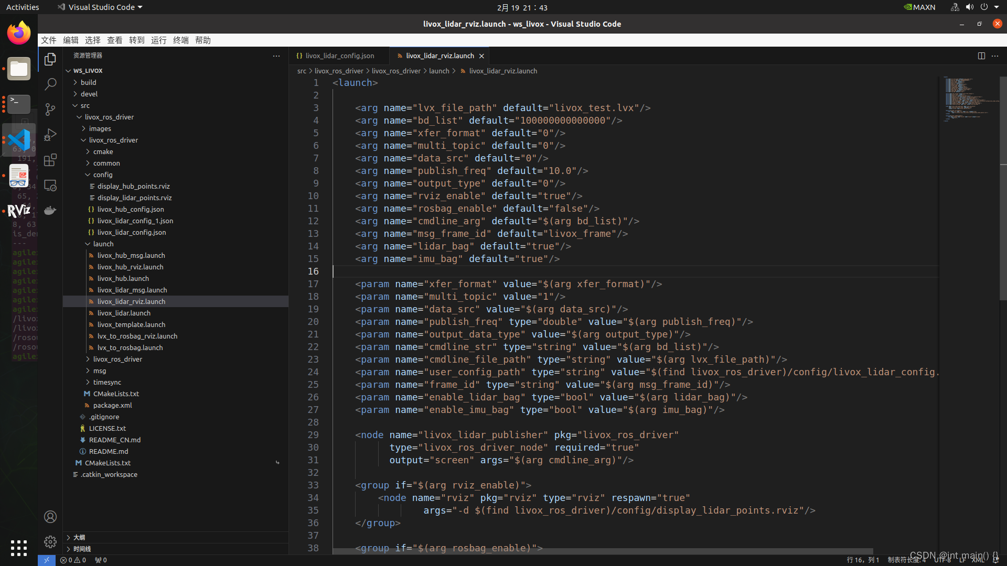Click the ports forwarded status item
Viewport: 1007px width, 566px height.
(x=101, y=560)
